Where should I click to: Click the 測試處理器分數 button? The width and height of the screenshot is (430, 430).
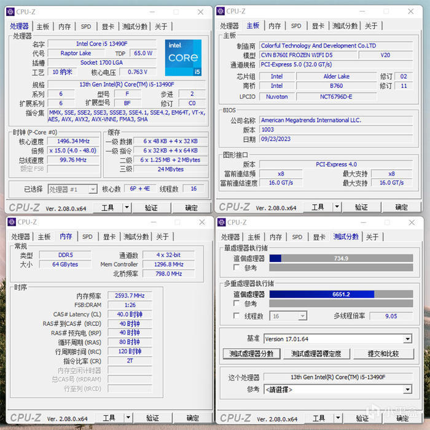pos(251,354)
